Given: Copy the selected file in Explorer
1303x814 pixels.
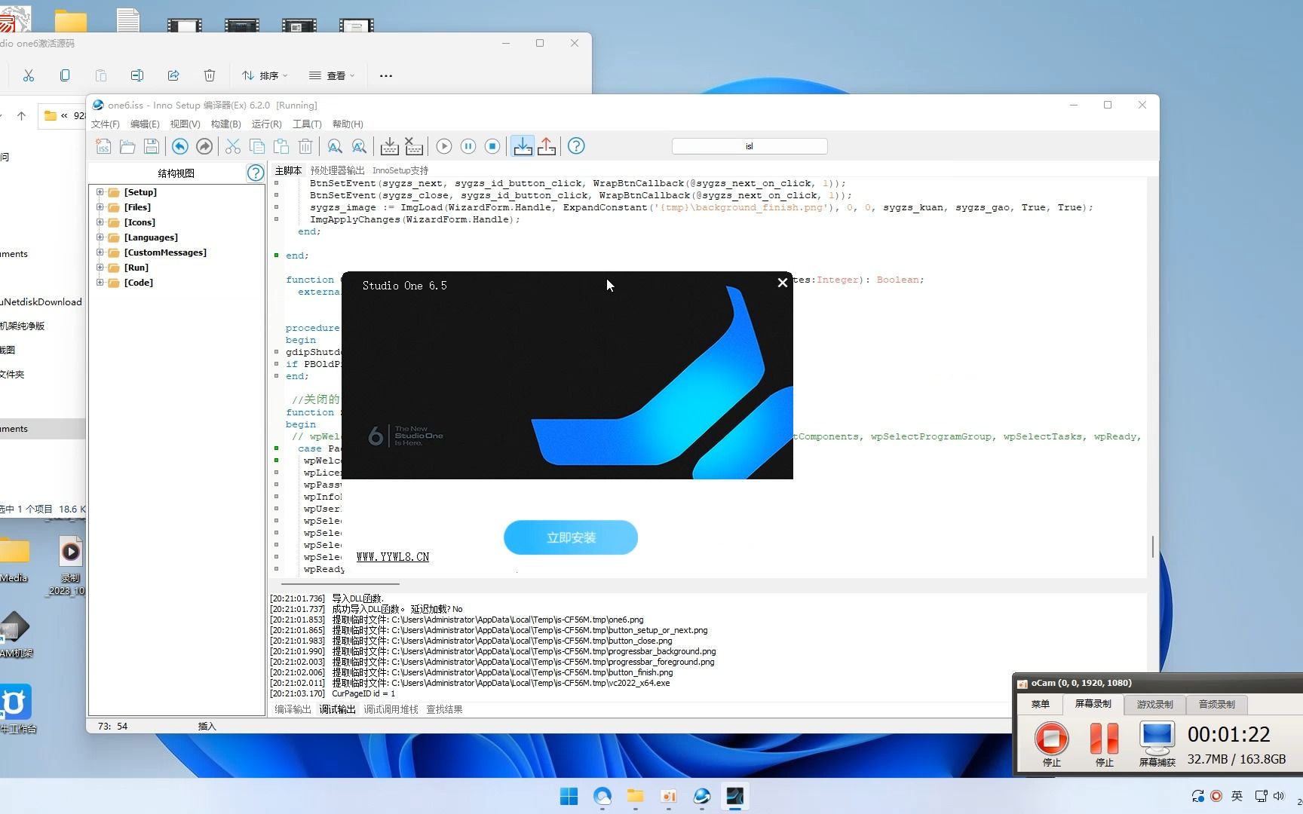Looking at the screenshot, I should click(x=65, y=75).
